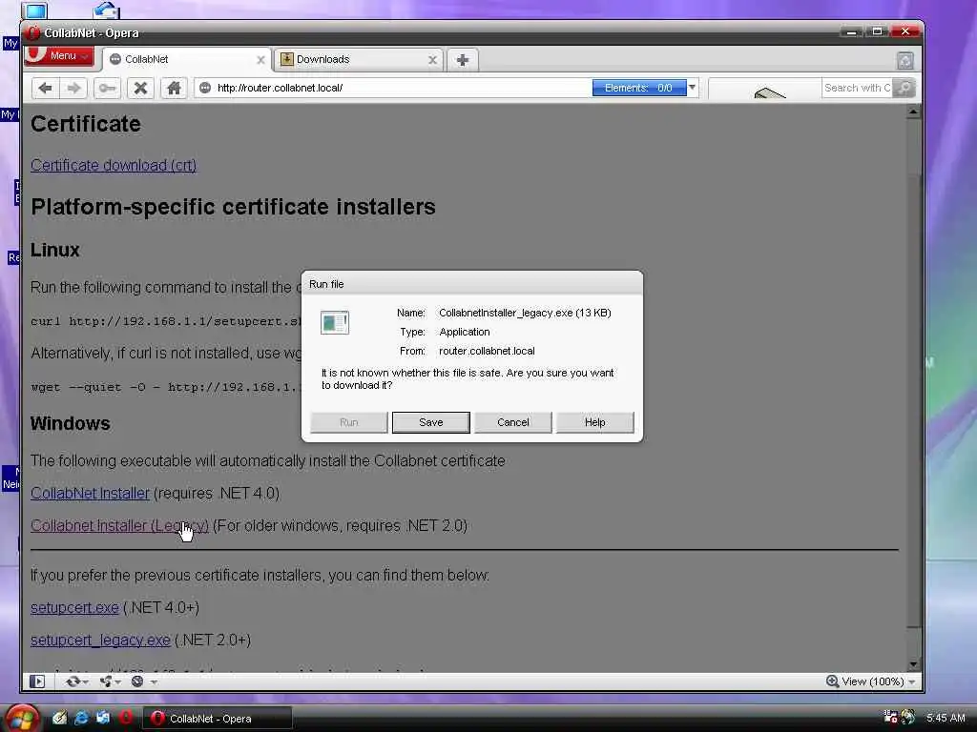Screen dimensions: 977x732
Task: Open the setupcert.exe link
Action: [74, 607]
